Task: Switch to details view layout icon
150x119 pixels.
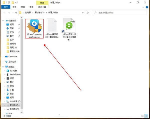Action: [x=143, y=116]
